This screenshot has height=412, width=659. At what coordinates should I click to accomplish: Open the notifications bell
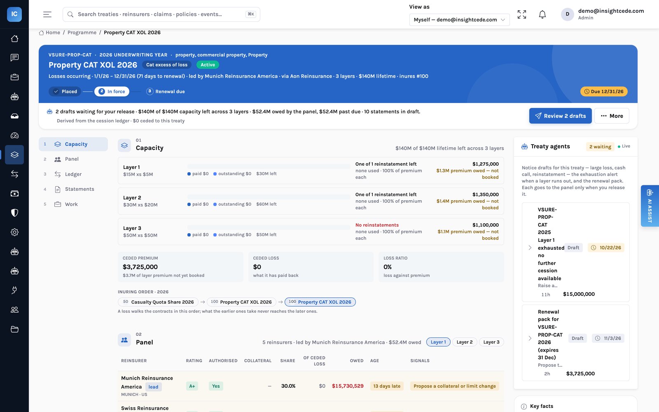tap(542, 14)
